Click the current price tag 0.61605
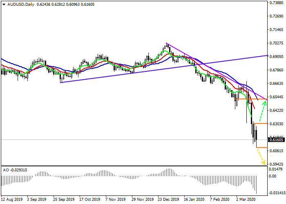286x204 pixels. coord(277,140)
